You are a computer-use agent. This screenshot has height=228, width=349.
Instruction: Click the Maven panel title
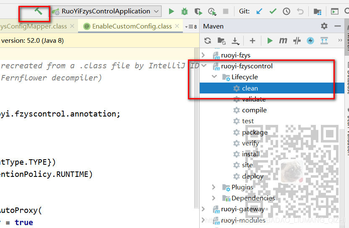coord(213,26)
